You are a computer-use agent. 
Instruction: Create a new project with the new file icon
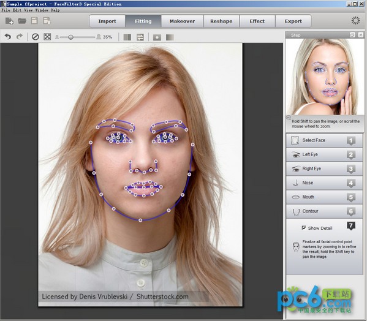point(9,21)
